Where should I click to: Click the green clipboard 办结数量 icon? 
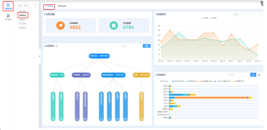tap(114, 26)
